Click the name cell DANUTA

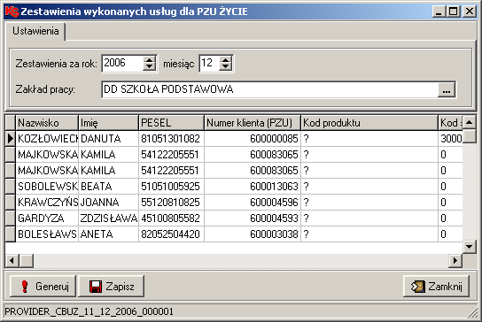108,139
